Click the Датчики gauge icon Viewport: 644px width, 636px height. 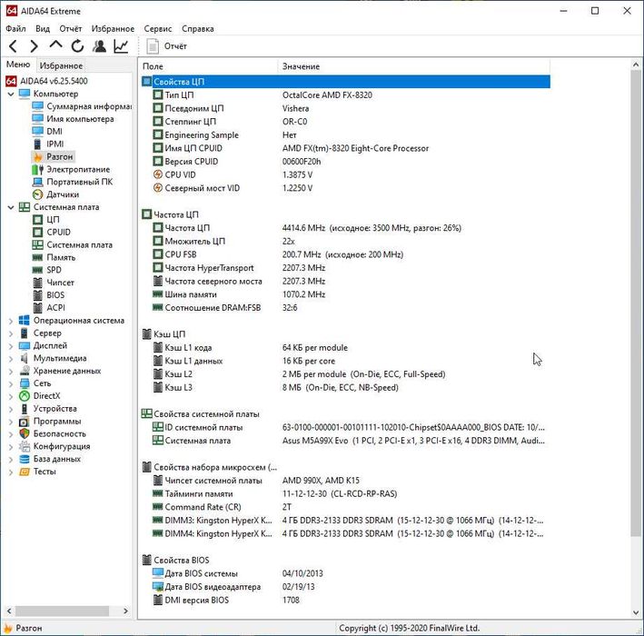[x=38, y=194]
